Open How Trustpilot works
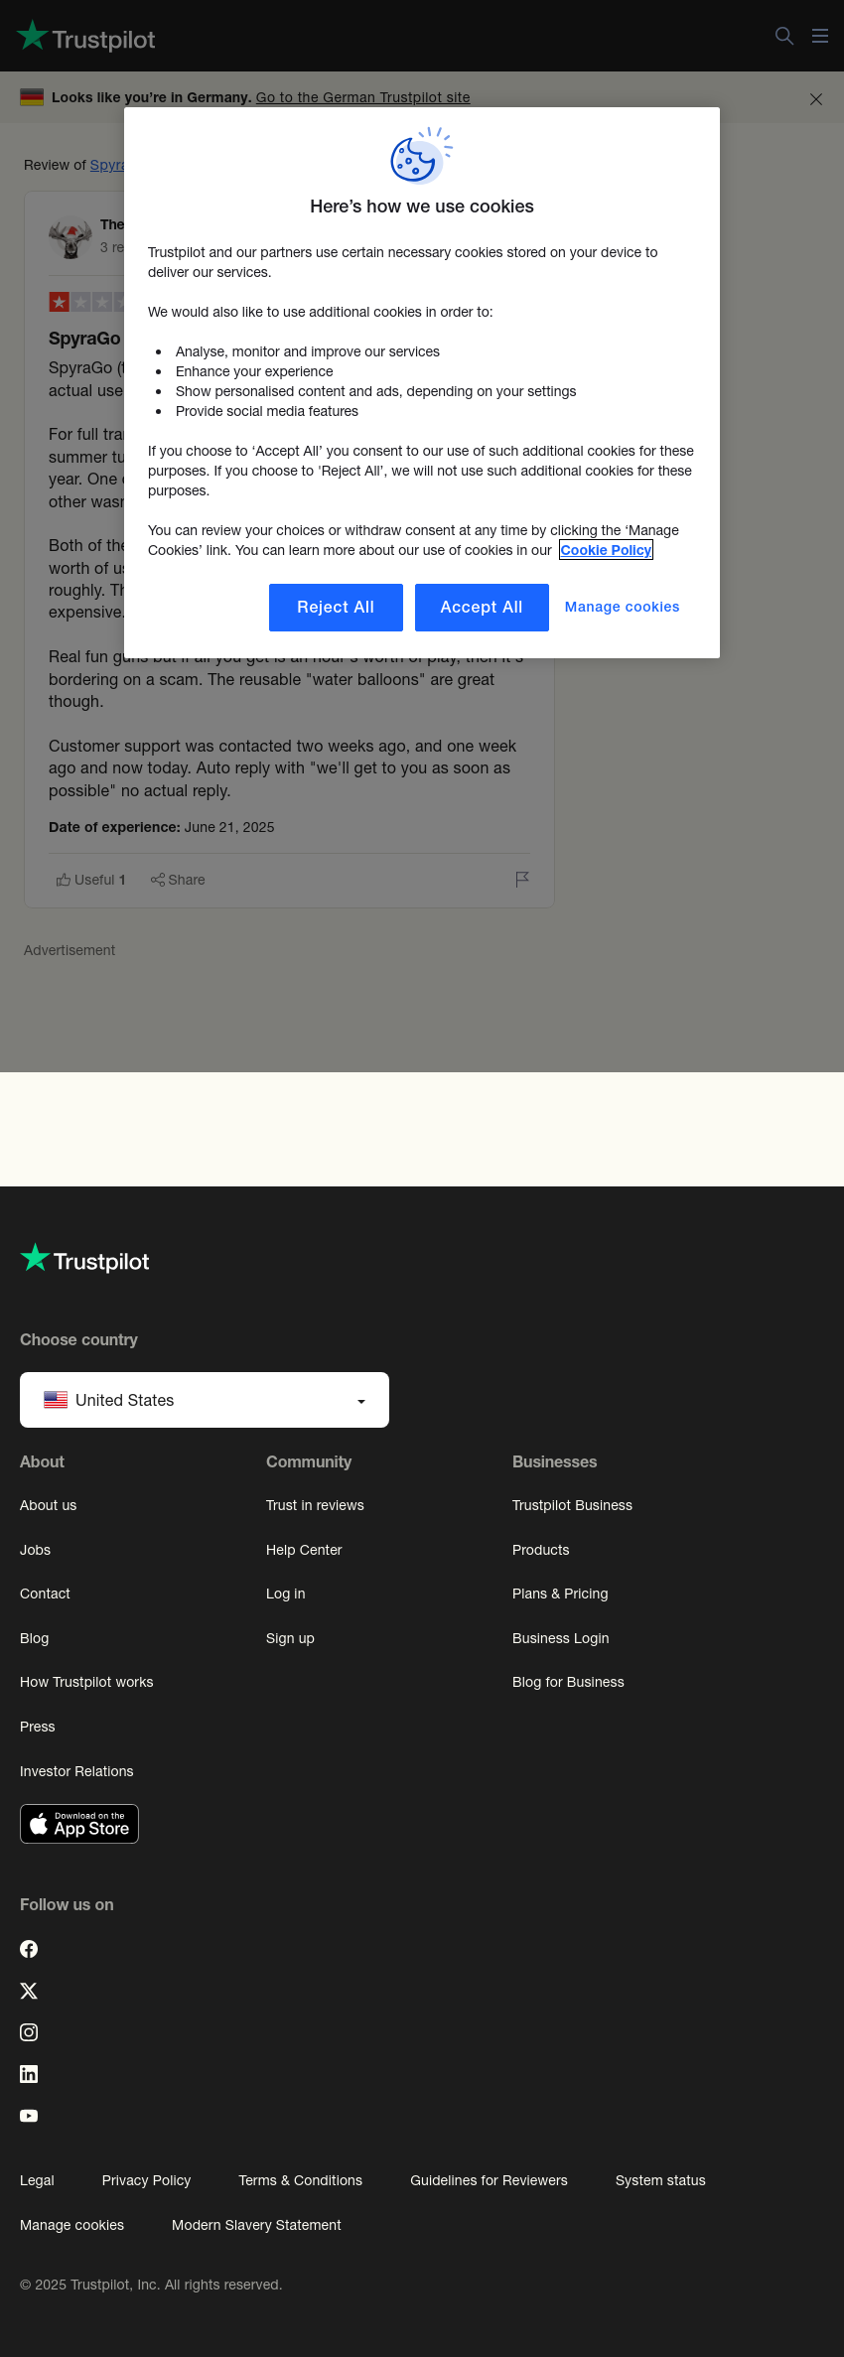This screenshot has width=844, height=2357. click(86, 1682)
